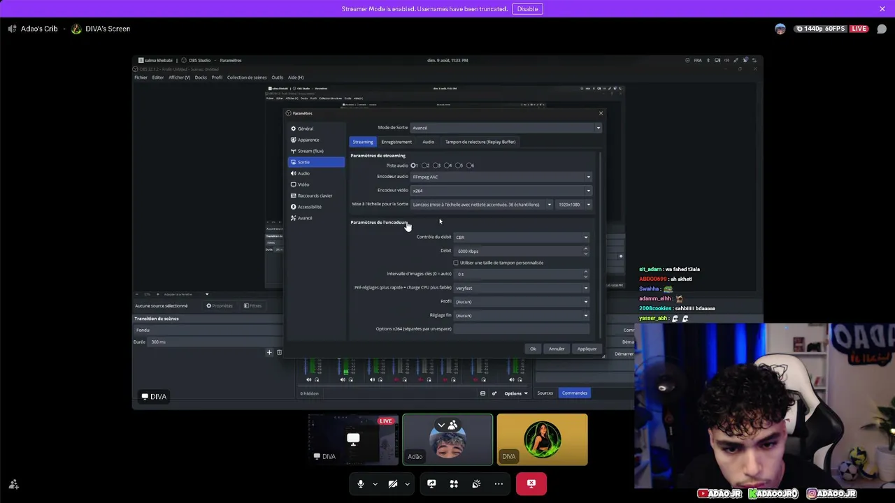Close the OBS Paramètres dialog
The height and width of the screenshot is (503, 895).
600,113
